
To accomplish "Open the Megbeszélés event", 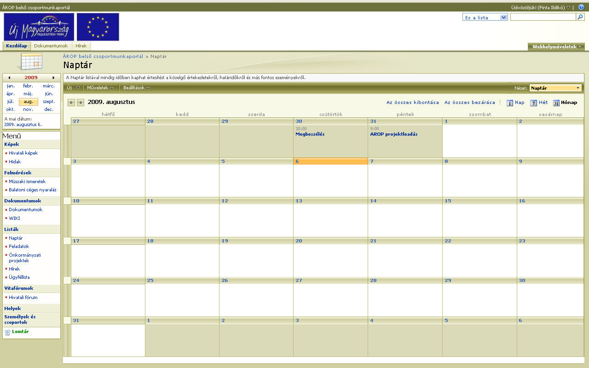I will (x=310, y=134).
